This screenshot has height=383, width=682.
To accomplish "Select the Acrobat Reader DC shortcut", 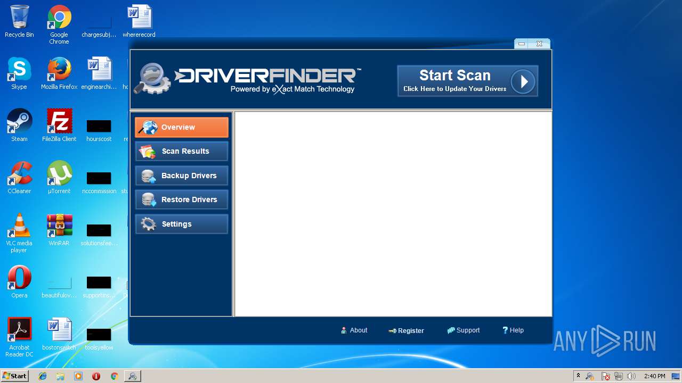I will pyautogui.click(x=19, y=337).
